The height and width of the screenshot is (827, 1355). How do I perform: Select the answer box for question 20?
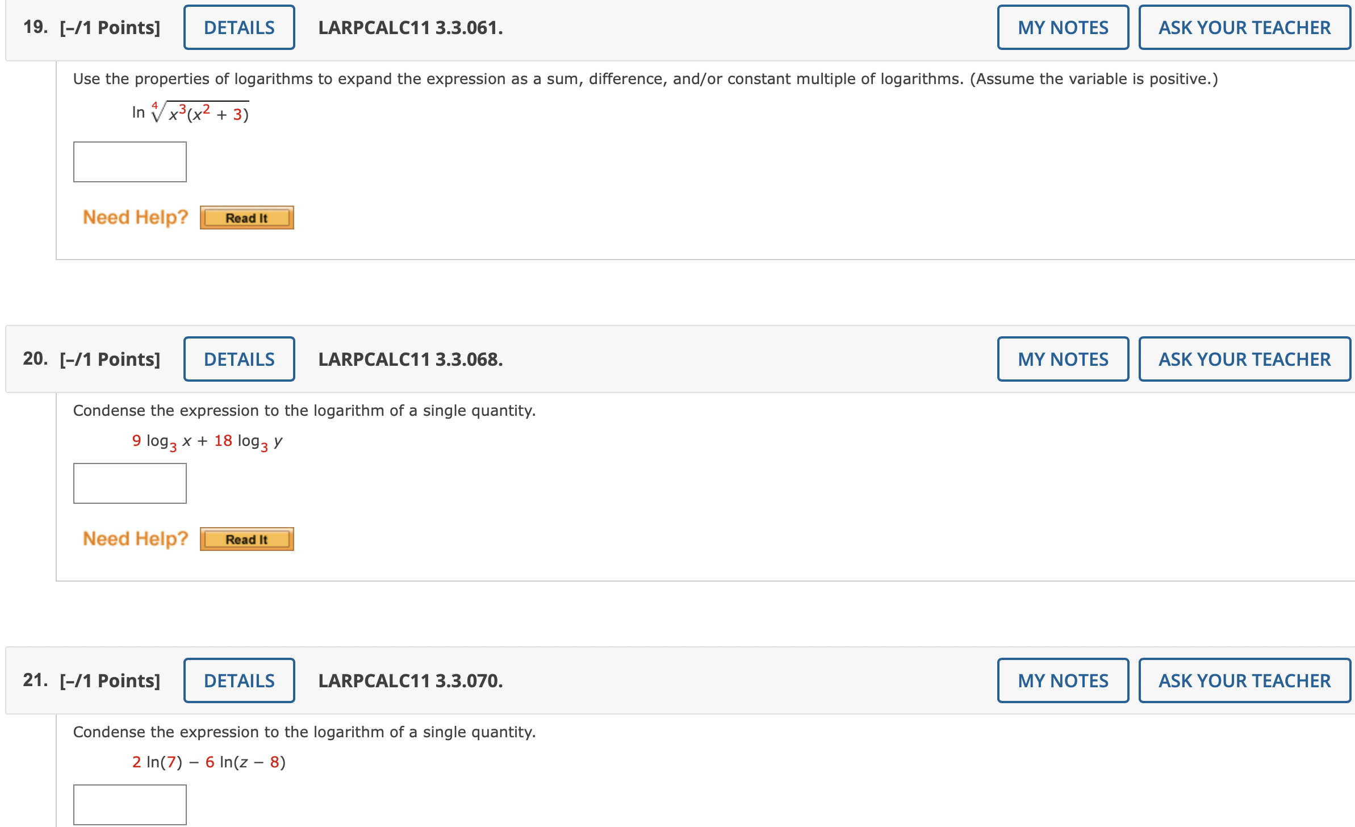click(x=129, y=483)
